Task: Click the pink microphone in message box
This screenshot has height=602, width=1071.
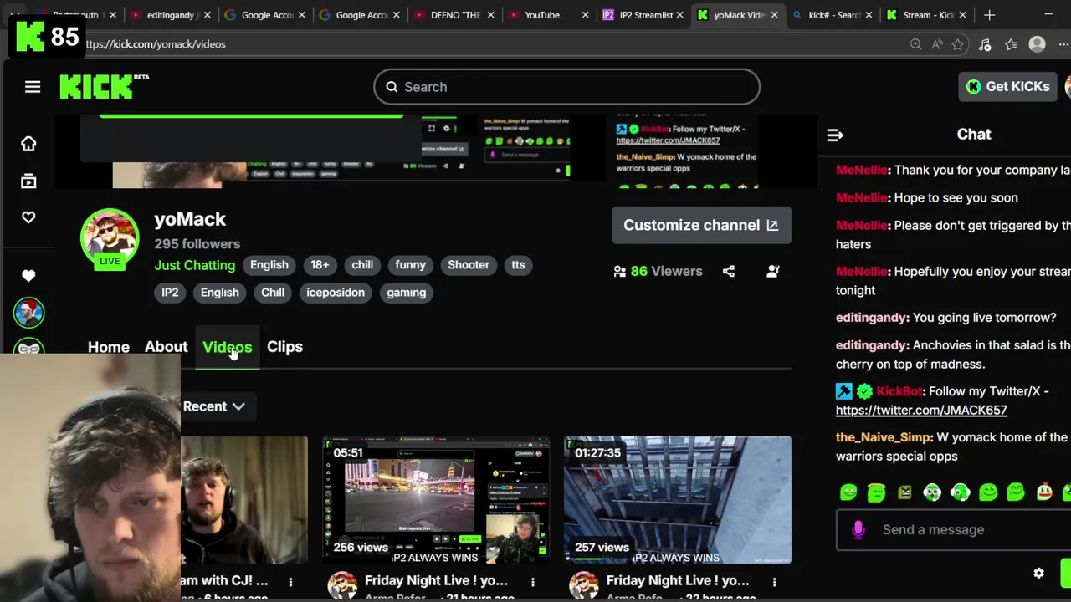Action: click(858, 529)
